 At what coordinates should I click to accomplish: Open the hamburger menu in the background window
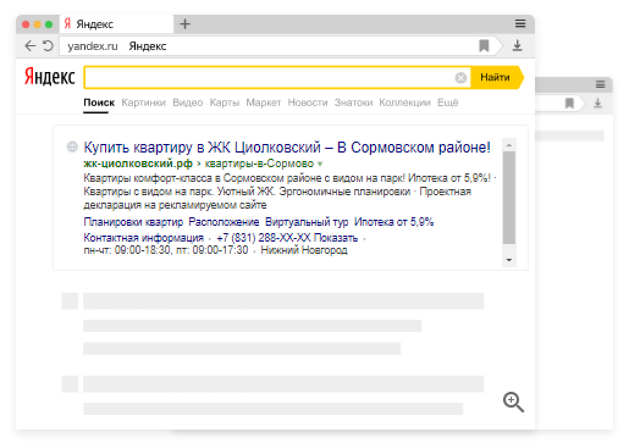coord(600,84)
